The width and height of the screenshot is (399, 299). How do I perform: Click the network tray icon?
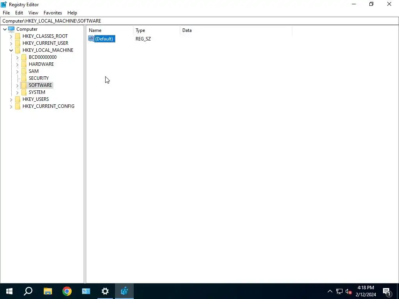pyautogui.click(x=339, y=291)
